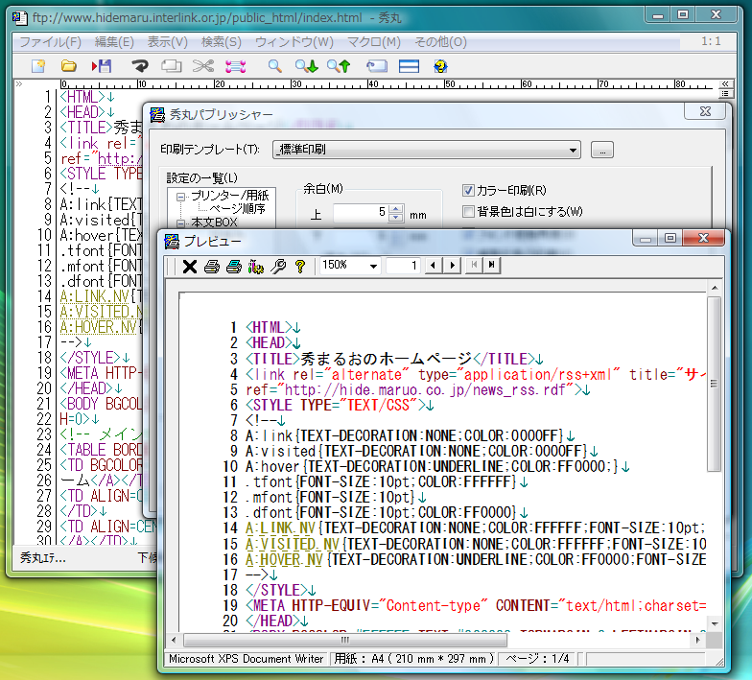Close preview with the black X toolbar icon

pyautogui.click(x=190, y=267)
